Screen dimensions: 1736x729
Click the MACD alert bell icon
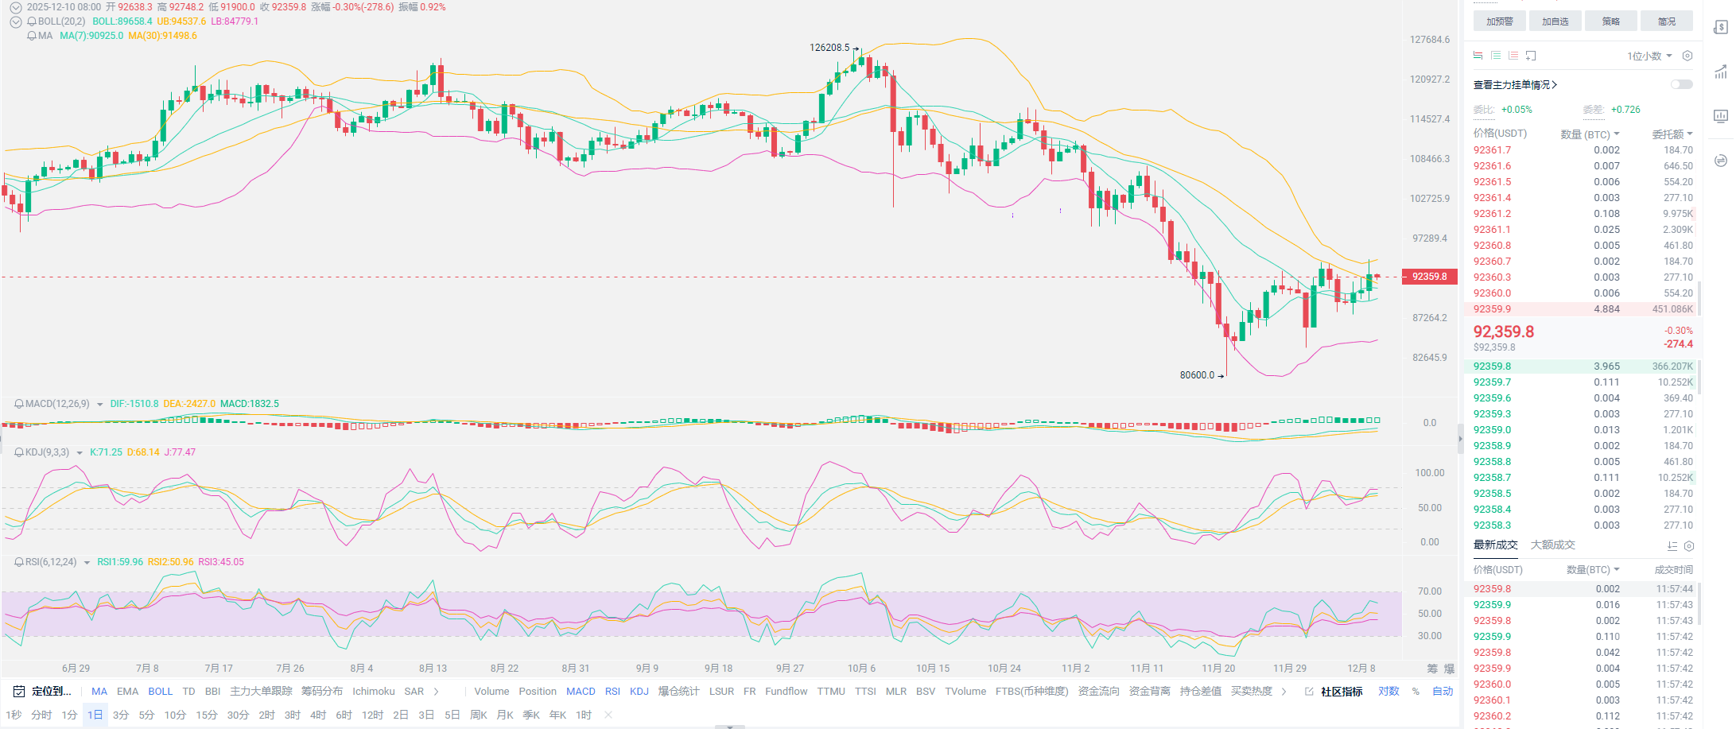coord(19,404)
